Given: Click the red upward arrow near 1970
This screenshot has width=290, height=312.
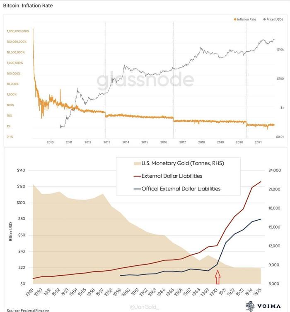Looking at the screenshot, I should pyautogui.click(x=218, y=276).
